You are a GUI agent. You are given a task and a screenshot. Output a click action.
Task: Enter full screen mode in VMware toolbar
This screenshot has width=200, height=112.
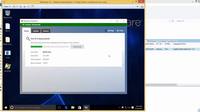28,7
